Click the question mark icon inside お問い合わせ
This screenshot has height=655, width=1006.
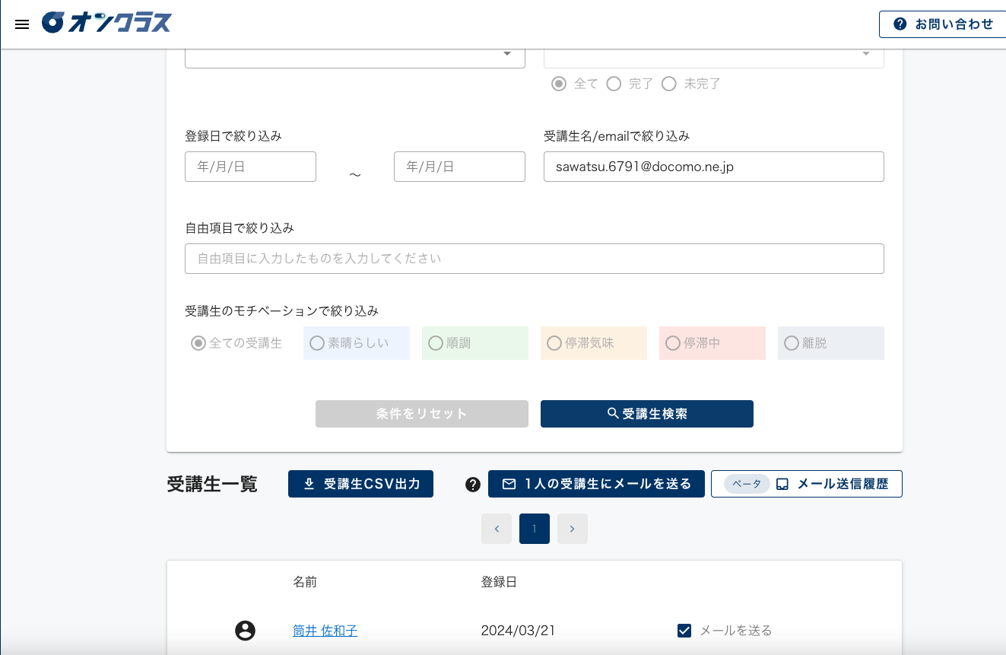coord(900,24)
